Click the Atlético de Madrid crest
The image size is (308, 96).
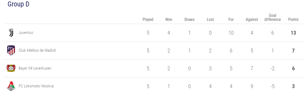(11, 51)
